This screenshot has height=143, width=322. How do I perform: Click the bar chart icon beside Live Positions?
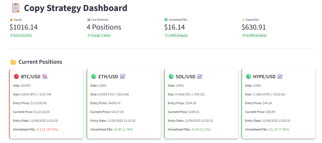pyautogui.click(x=89, y=20)
